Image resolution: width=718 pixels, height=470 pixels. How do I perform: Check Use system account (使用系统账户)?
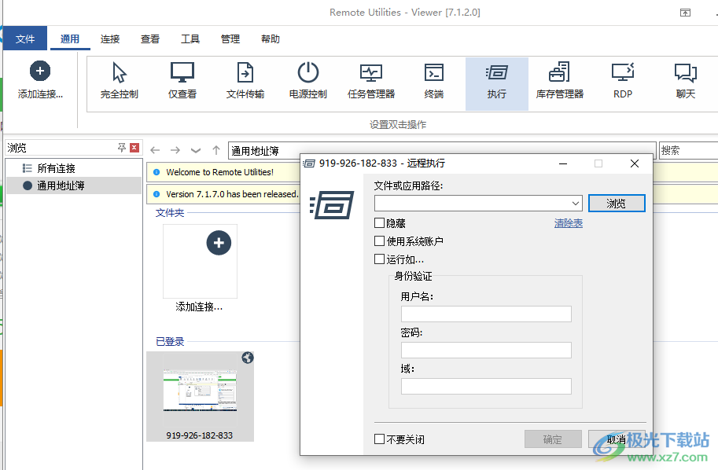coord(379,241)
